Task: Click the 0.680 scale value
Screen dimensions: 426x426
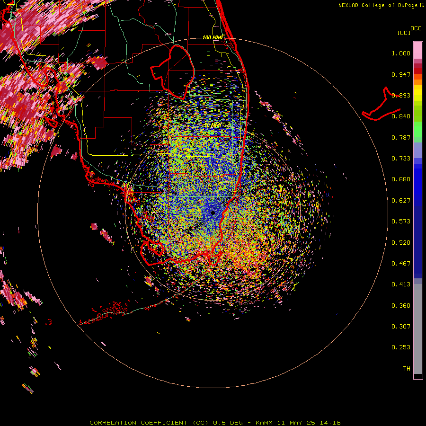Action: pyautogui.click(x=401, y=179)
